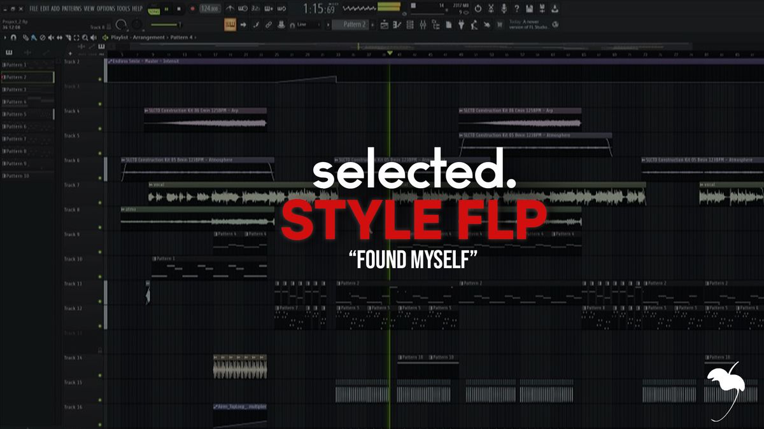This screenshot has height=429, width=764.
Task: Click the metronome icon
Action: click(x=230, y=9)
